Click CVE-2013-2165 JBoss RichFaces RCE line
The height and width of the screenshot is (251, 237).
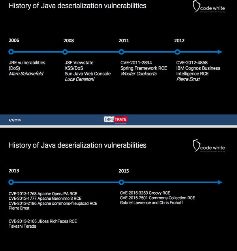tap(43, 221)
